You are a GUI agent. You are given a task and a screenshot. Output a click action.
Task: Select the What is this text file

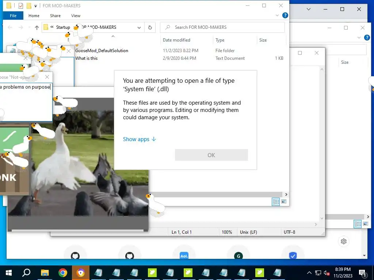86,58
